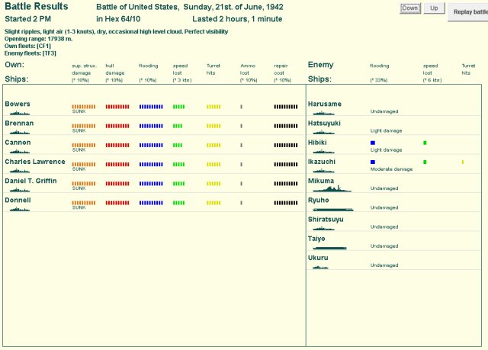488x350 pixels.
Task: Click the Up button
Action: 433,8
